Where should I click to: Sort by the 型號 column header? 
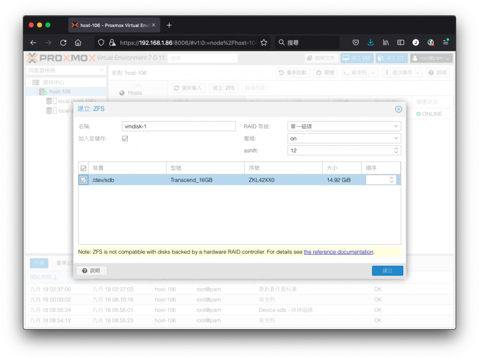[x=205, y=168]
